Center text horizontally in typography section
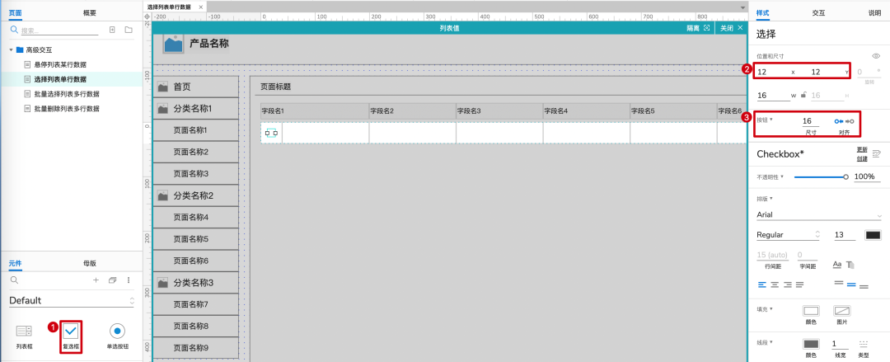The width and height of the screenshot is (890, 362). coord(775,284)
